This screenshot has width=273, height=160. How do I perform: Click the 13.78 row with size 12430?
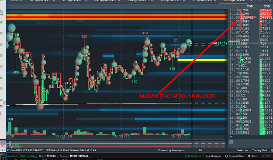tap(251, 58)
